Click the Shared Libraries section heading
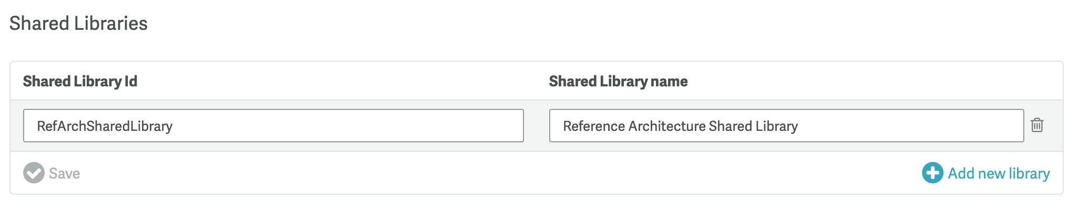1069x201 pixels. pos(78,24)
